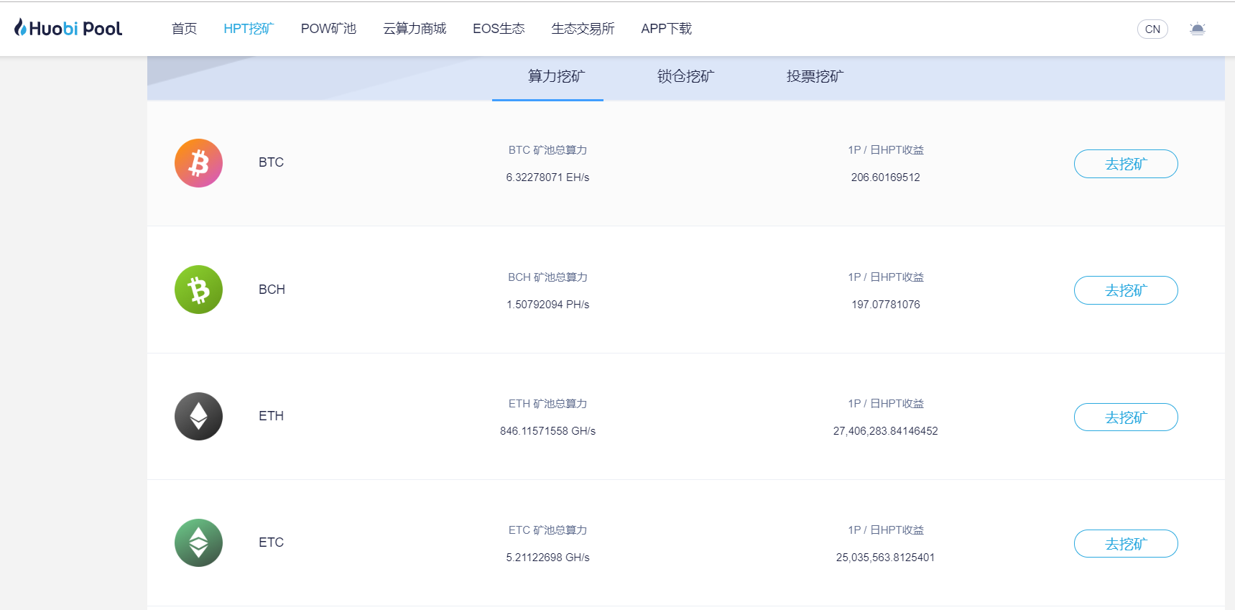
Task: Click the ETC 矿池总算力 label
Action: pos(547,530)
